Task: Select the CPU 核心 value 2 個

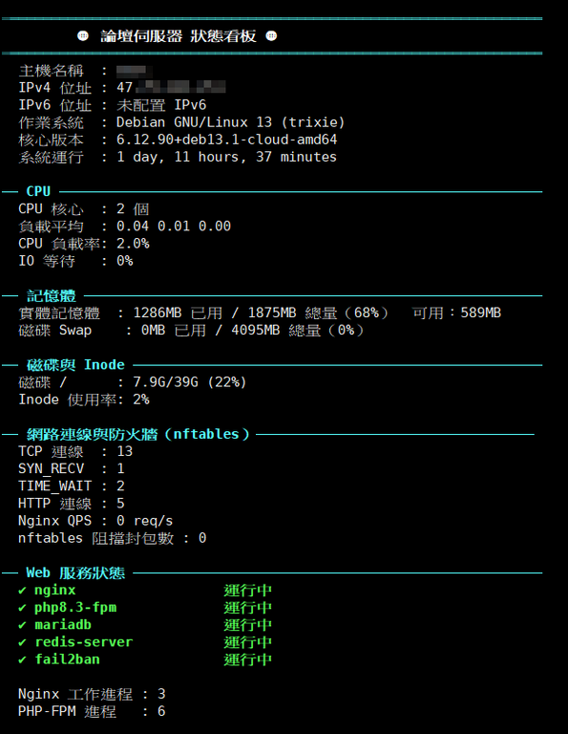Action: (133, 208)
